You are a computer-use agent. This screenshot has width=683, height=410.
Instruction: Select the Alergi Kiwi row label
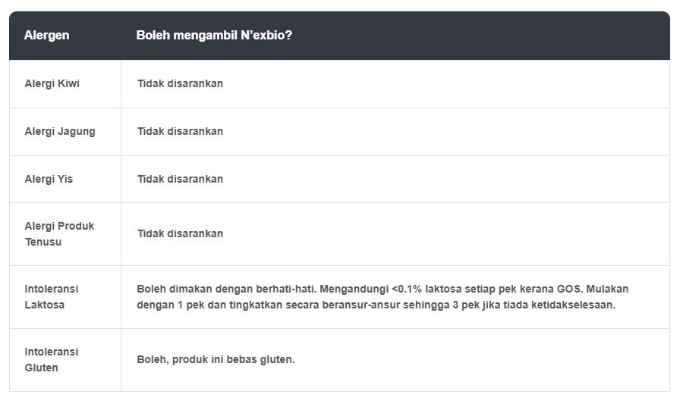coord(52,83)
